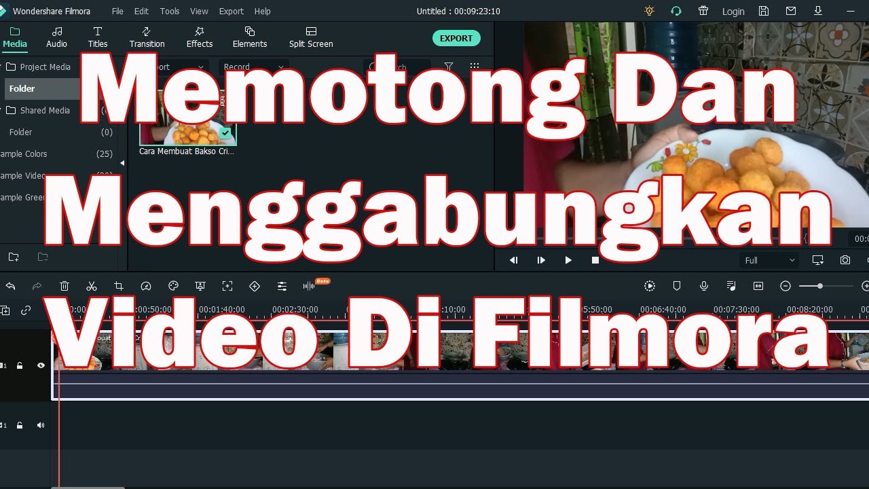The height and width of the screenshot is (489, 869).
Task: Switch to the Split Screen tab
Action: (311, 37)
